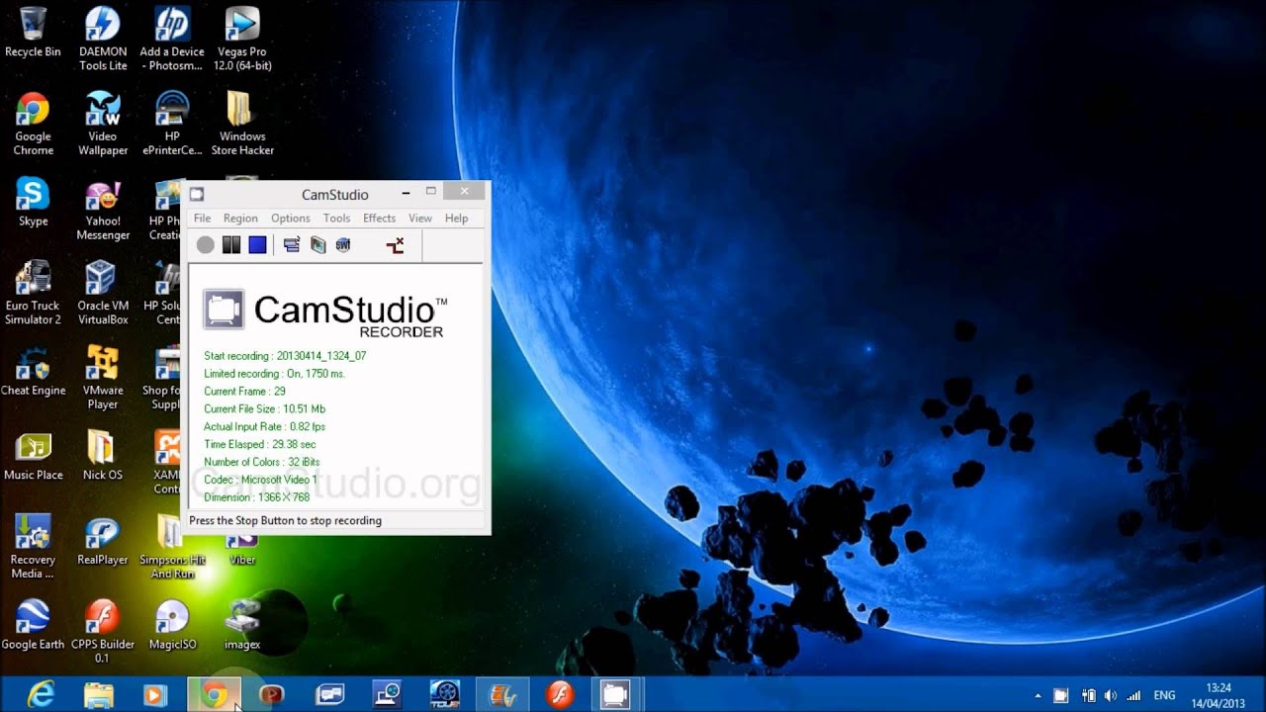Open the network signal tray icon
1266x712 pixels.
(x=1133, y=695)
